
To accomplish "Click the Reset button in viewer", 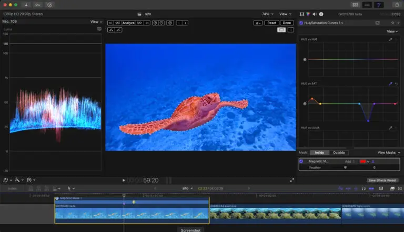I will pyautogui.click(x=271, y=23).
